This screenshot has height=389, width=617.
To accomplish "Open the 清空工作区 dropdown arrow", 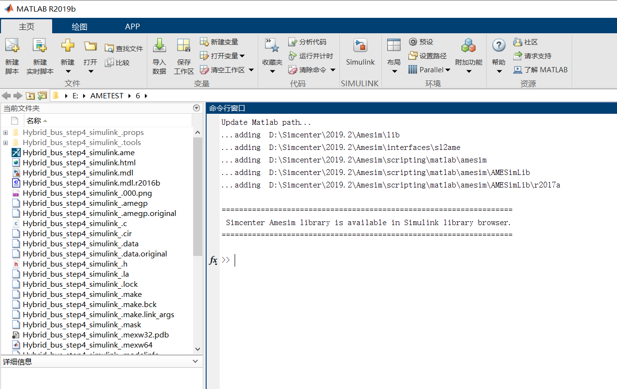I will pyautogui.click(x=251, y=69).
